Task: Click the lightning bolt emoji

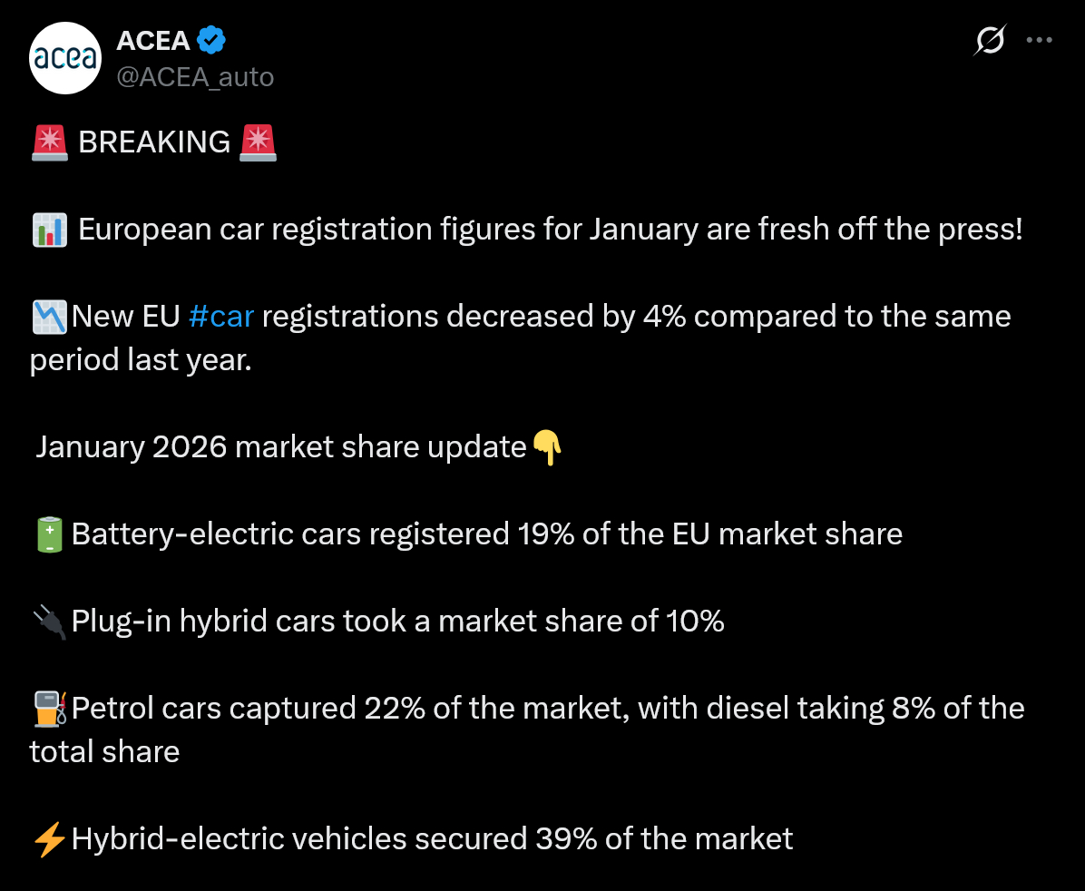Action: 49,839
